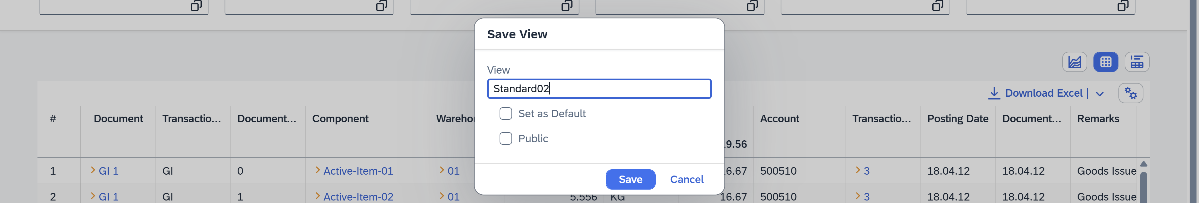Screen dimensions: 1199x203
Task: Save the view named Standard02
Action: pos(630,179)
